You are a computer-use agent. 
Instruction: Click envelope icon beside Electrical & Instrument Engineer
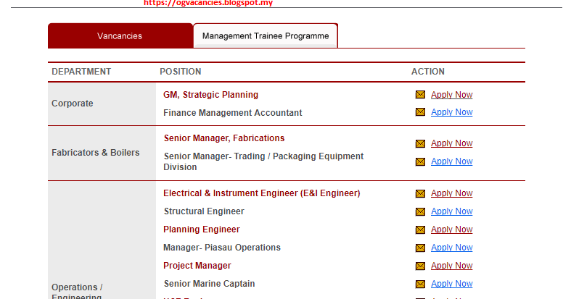pos(420,193)
